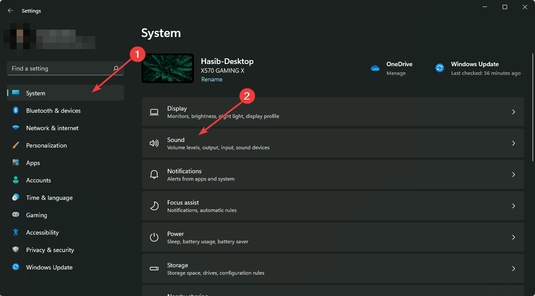
Task: Open the Apps category icon
Action: click(16, 163)
